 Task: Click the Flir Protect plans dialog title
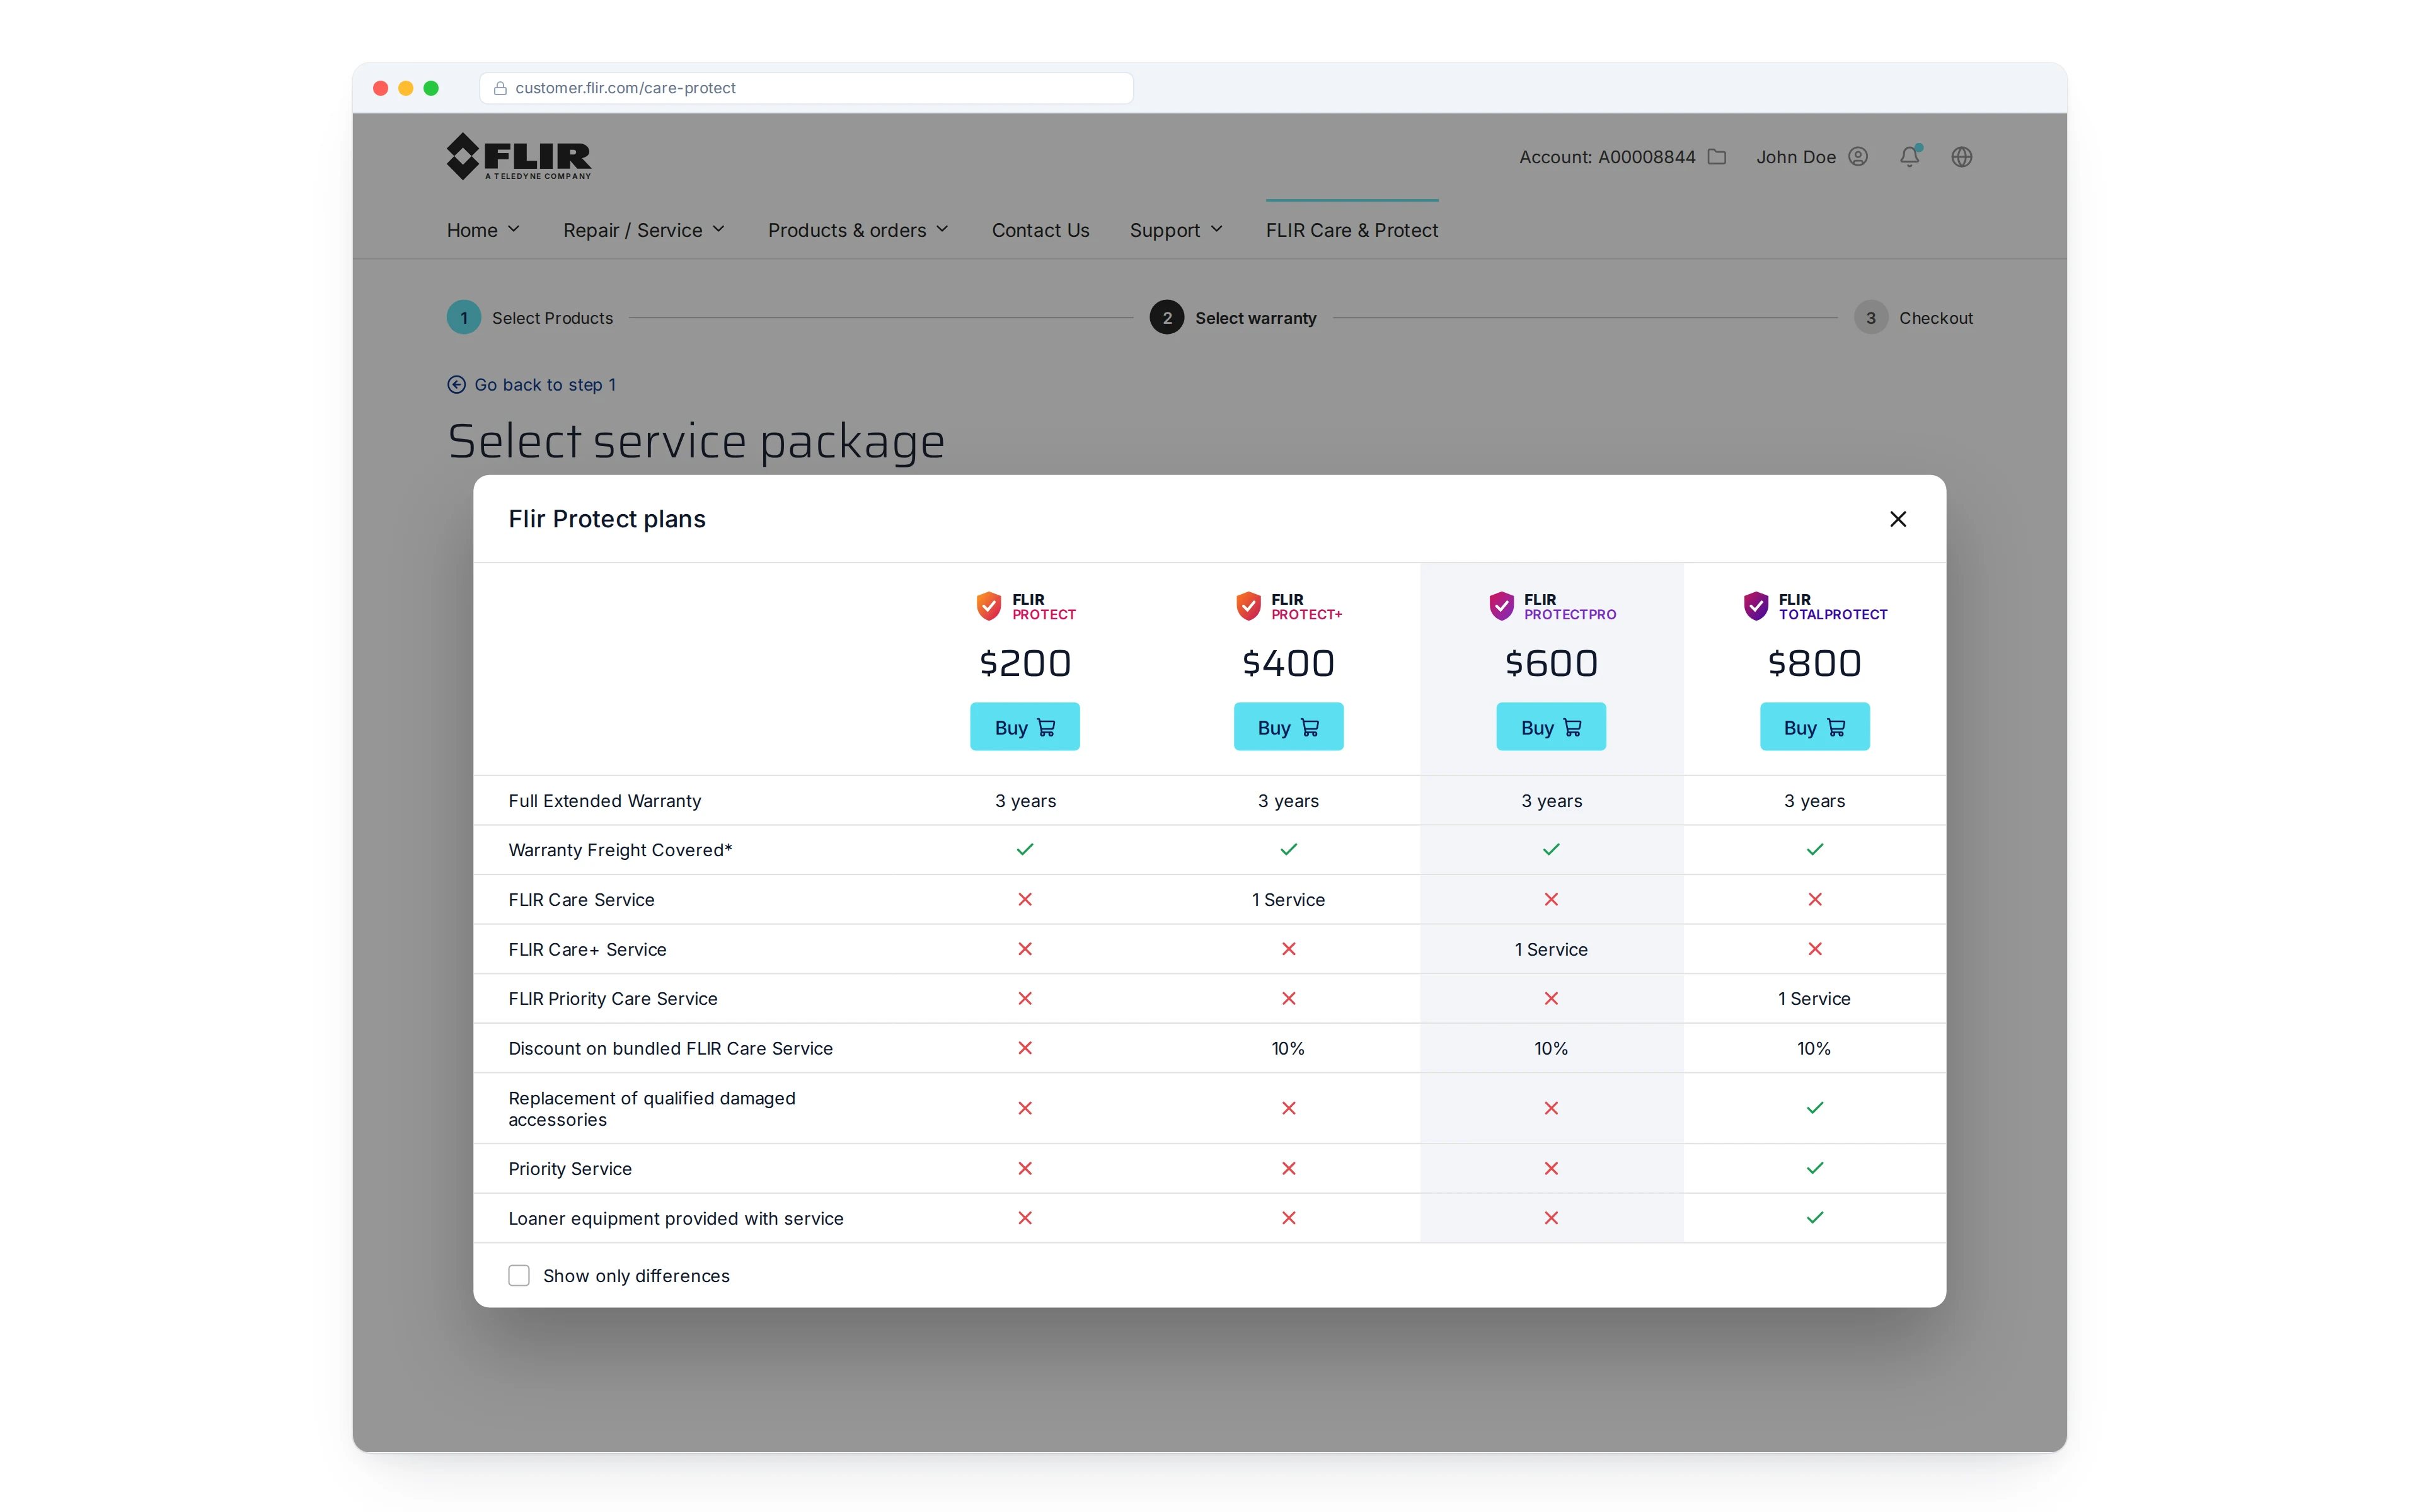point(606,519)
